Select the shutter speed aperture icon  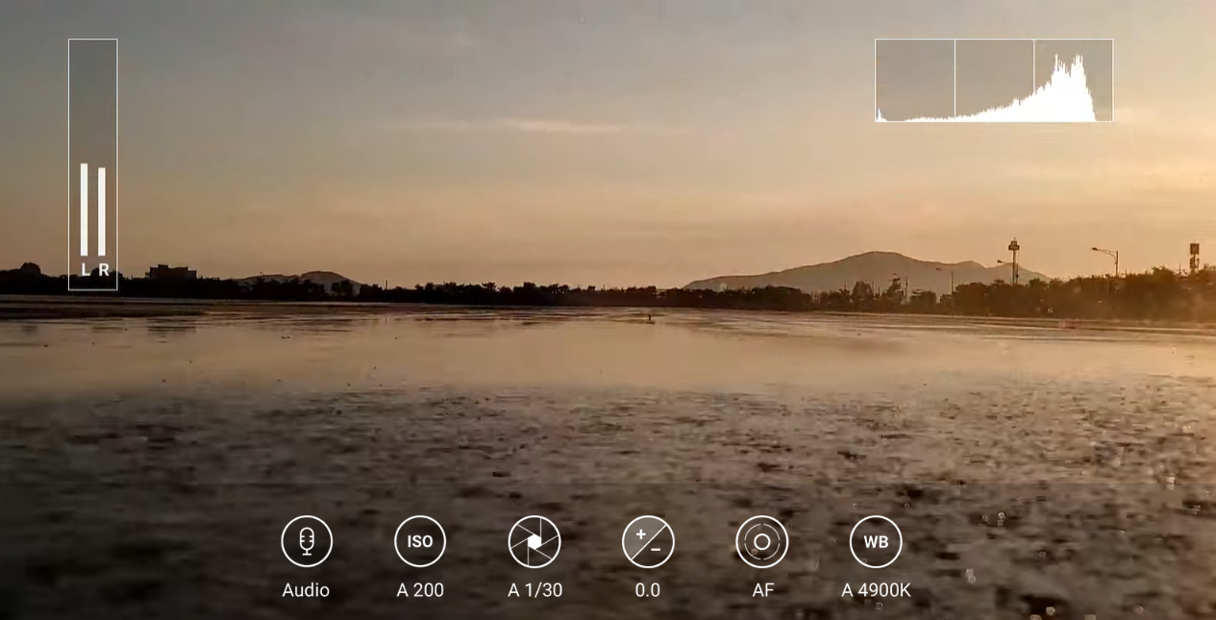[534, 541]
